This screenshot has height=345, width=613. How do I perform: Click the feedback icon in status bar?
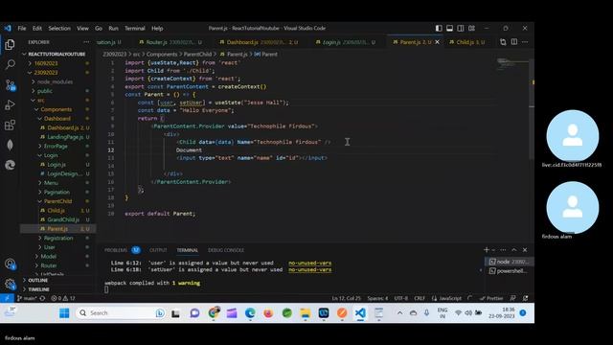[513, 298]
